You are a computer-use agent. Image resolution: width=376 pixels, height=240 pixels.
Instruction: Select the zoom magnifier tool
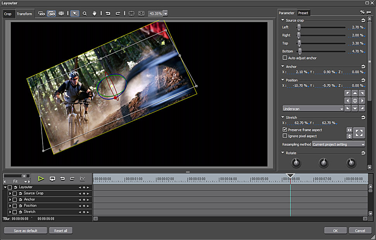[85, 14]
